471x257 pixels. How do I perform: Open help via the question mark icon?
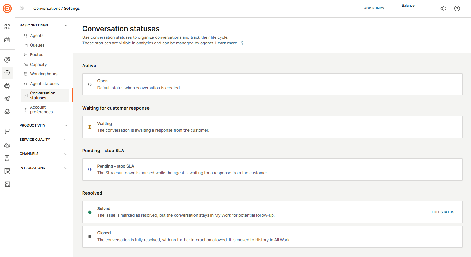tap(457, 9)
